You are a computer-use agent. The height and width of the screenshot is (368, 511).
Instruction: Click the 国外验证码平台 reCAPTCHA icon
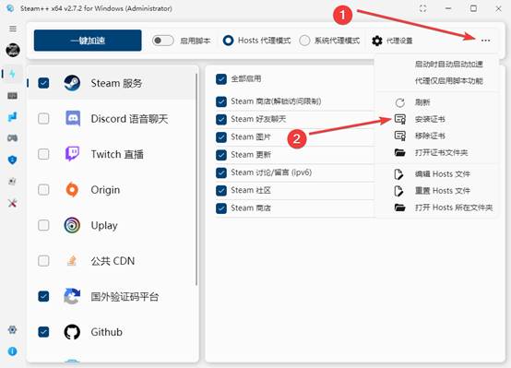coord(72,296)
